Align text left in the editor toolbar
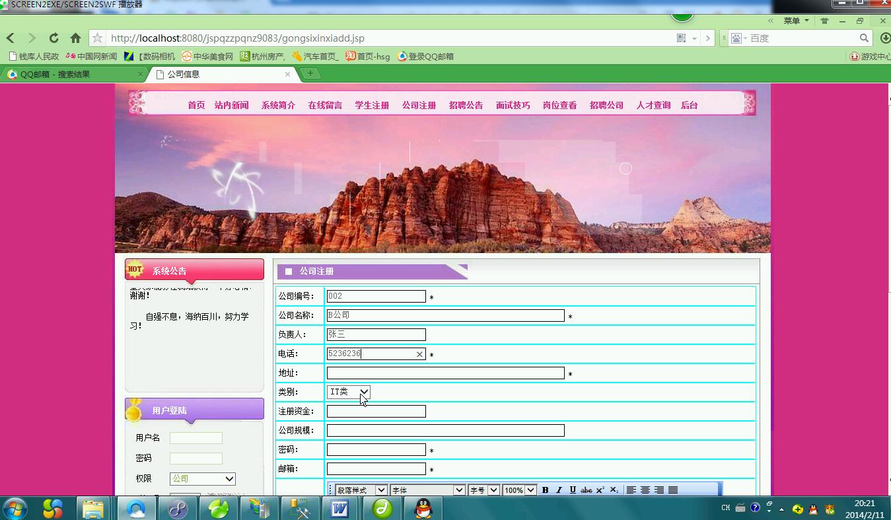Viewport: 891px width, 520px height. click(631, 490)
